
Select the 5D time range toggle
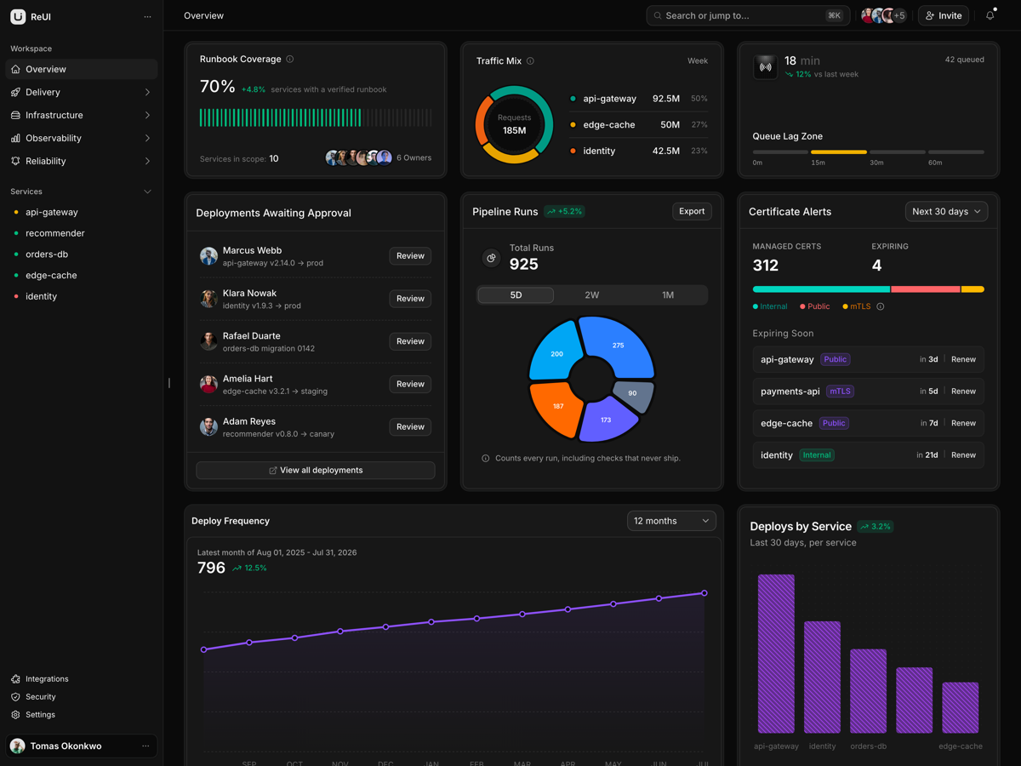[x=516, y=295]
